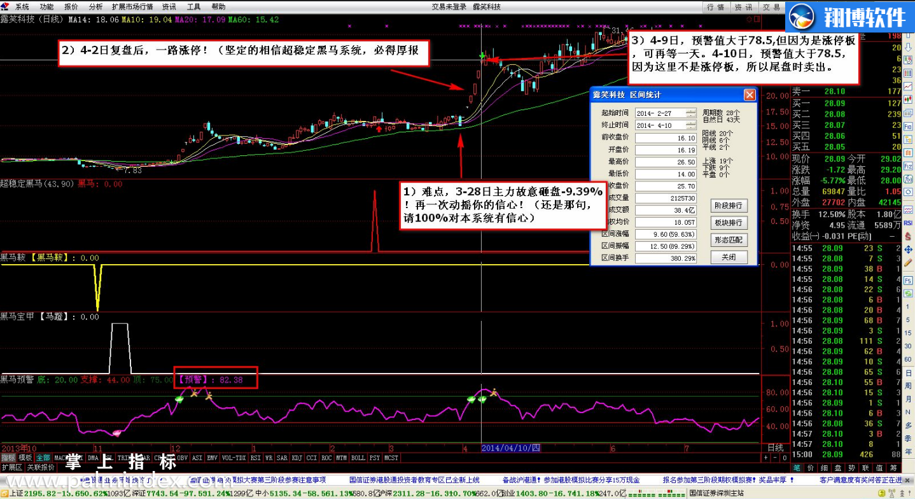Click the orange 自 icon in right toolbar

[x=909, y=152]
